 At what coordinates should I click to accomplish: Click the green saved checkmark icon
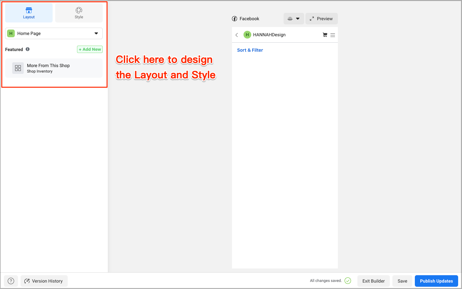348,281
